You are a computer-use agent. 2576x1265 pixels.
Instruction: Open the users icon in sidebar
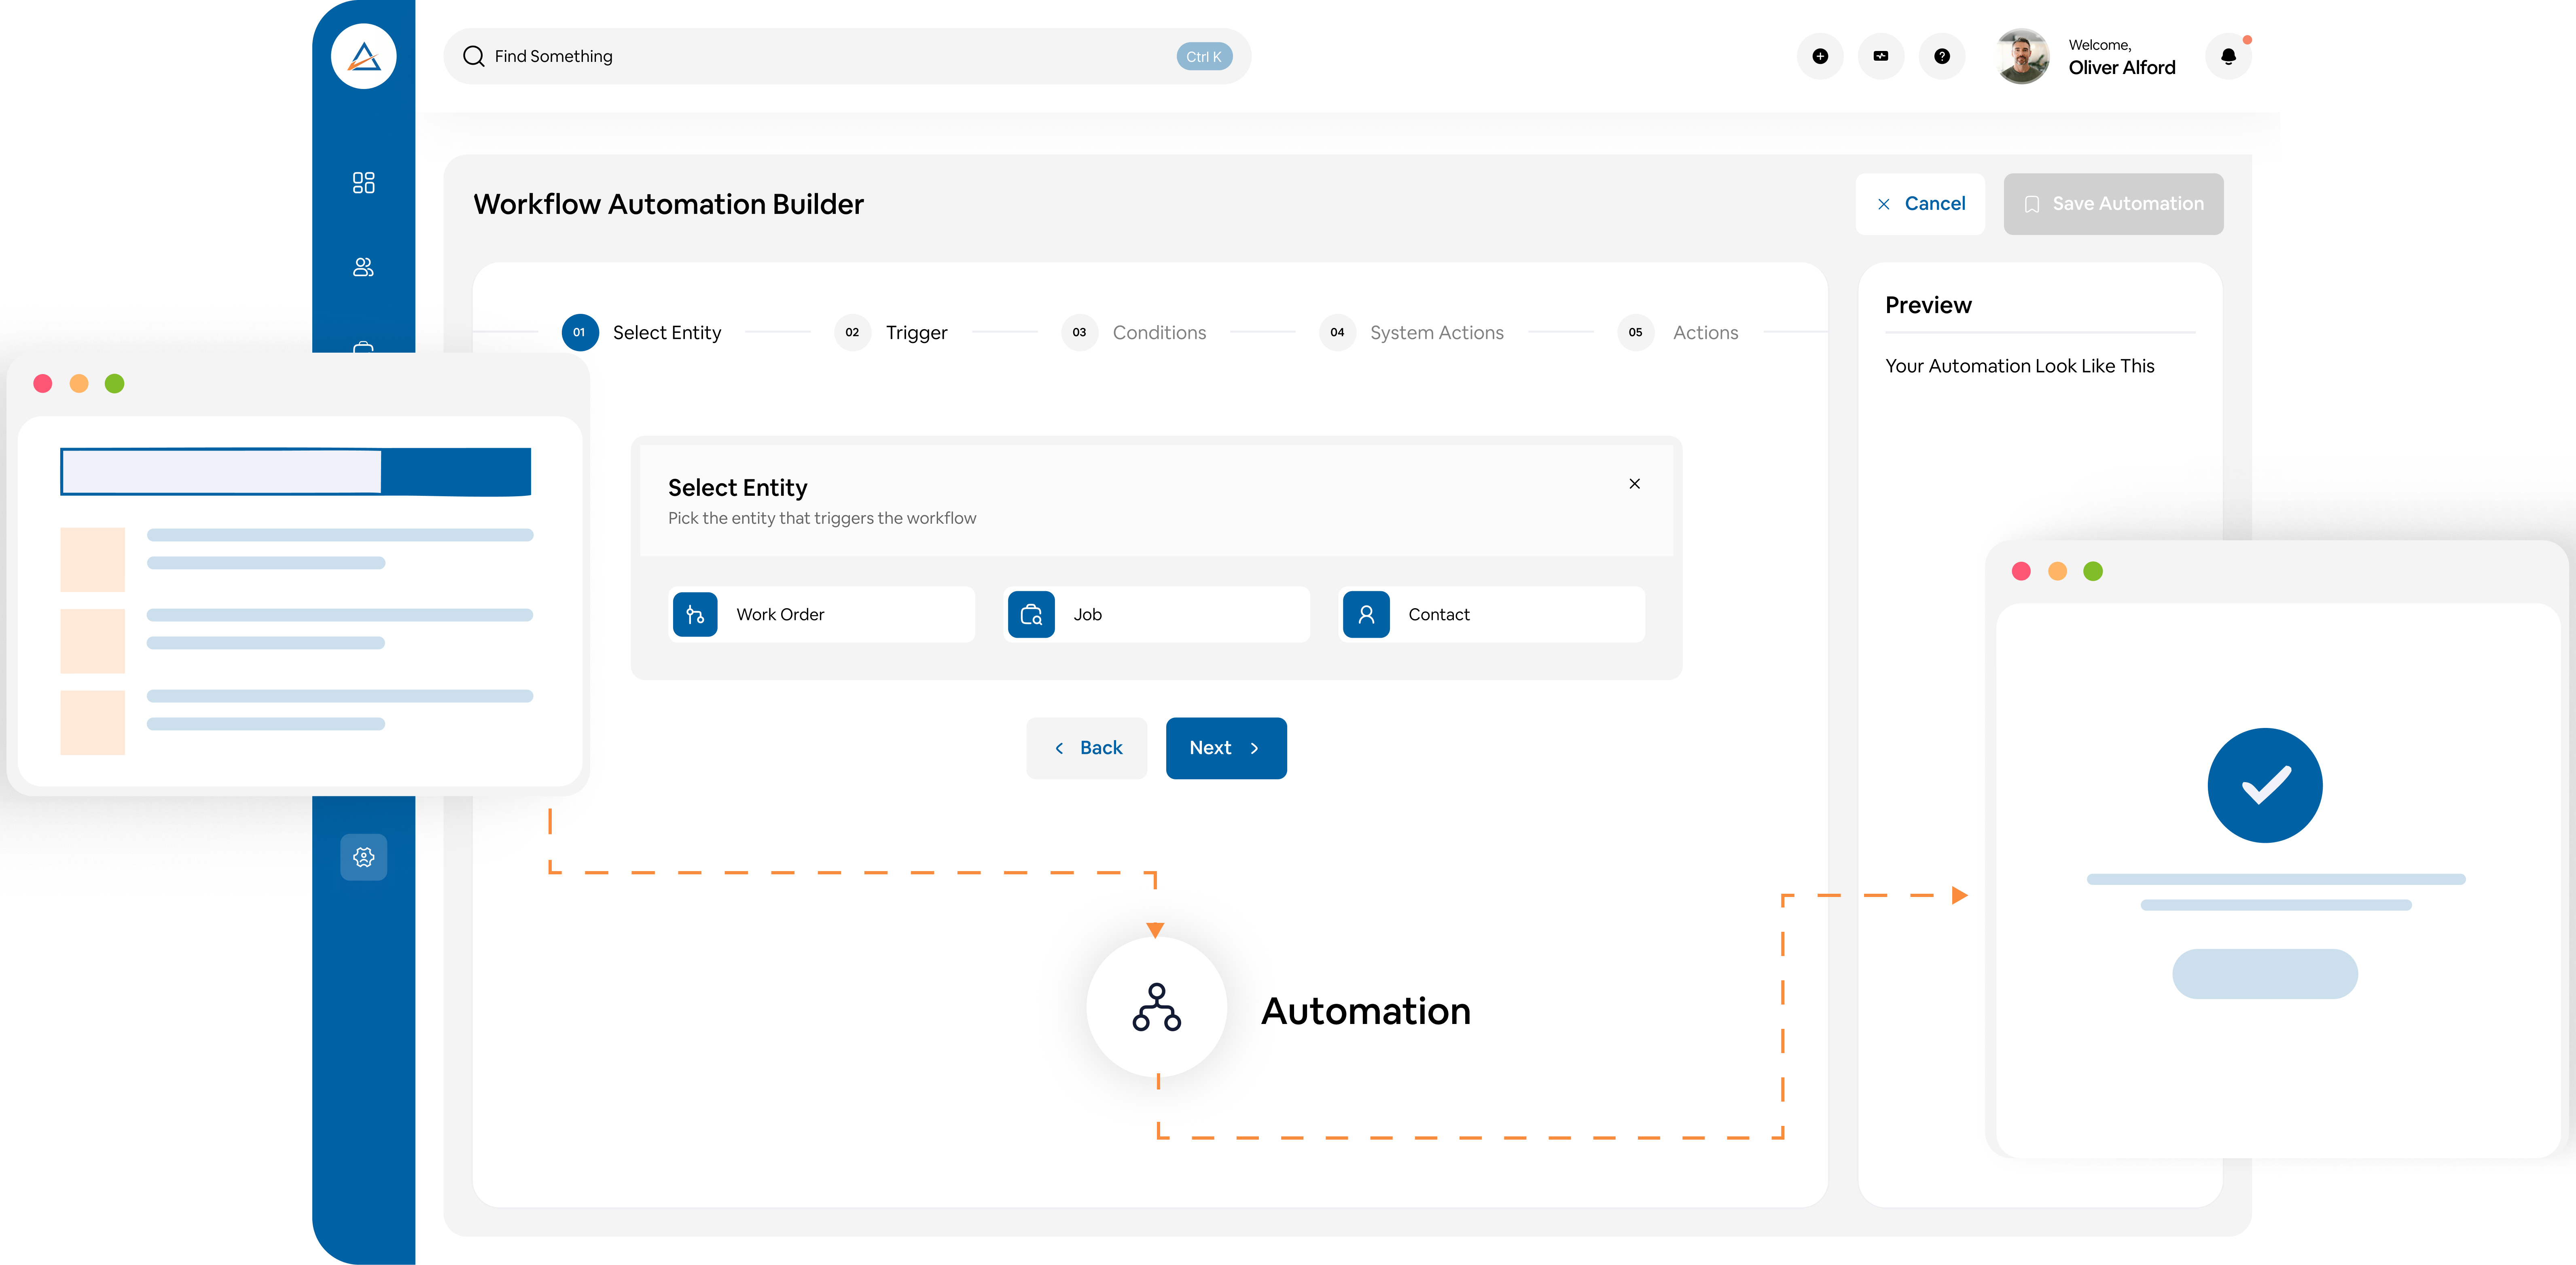(x=364, y=267)
